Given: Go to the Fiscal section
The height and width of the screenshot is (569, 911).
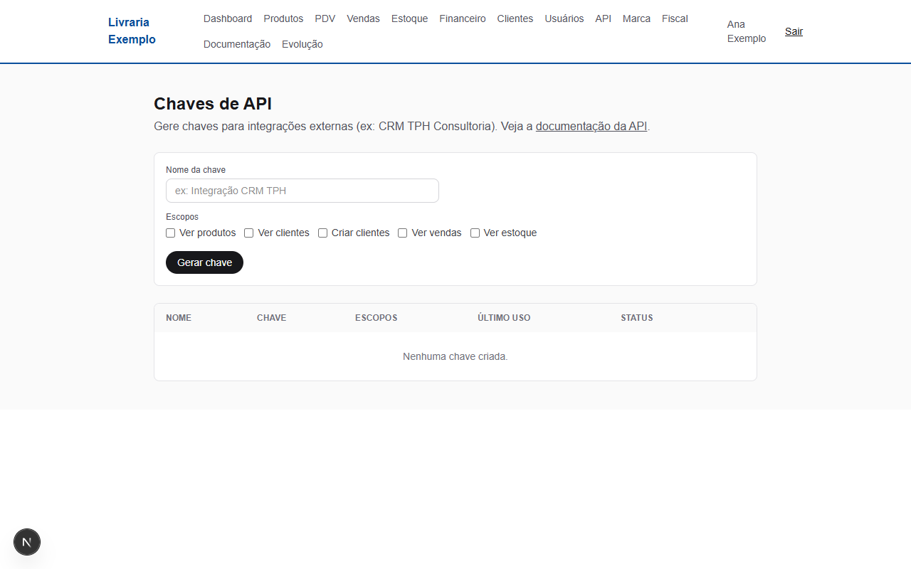Looking at the screenshot, I should [x=675, y=18].
